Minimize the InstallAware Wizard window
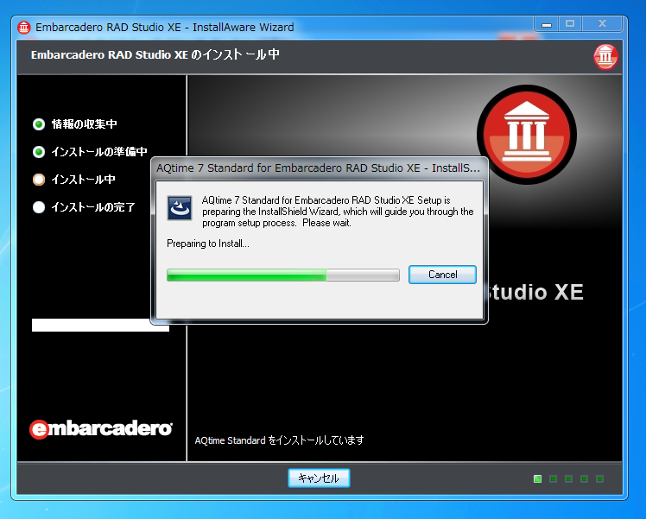The width and height of the screenshot is (646, 519). pyautogui.click(x=547, y=24)
